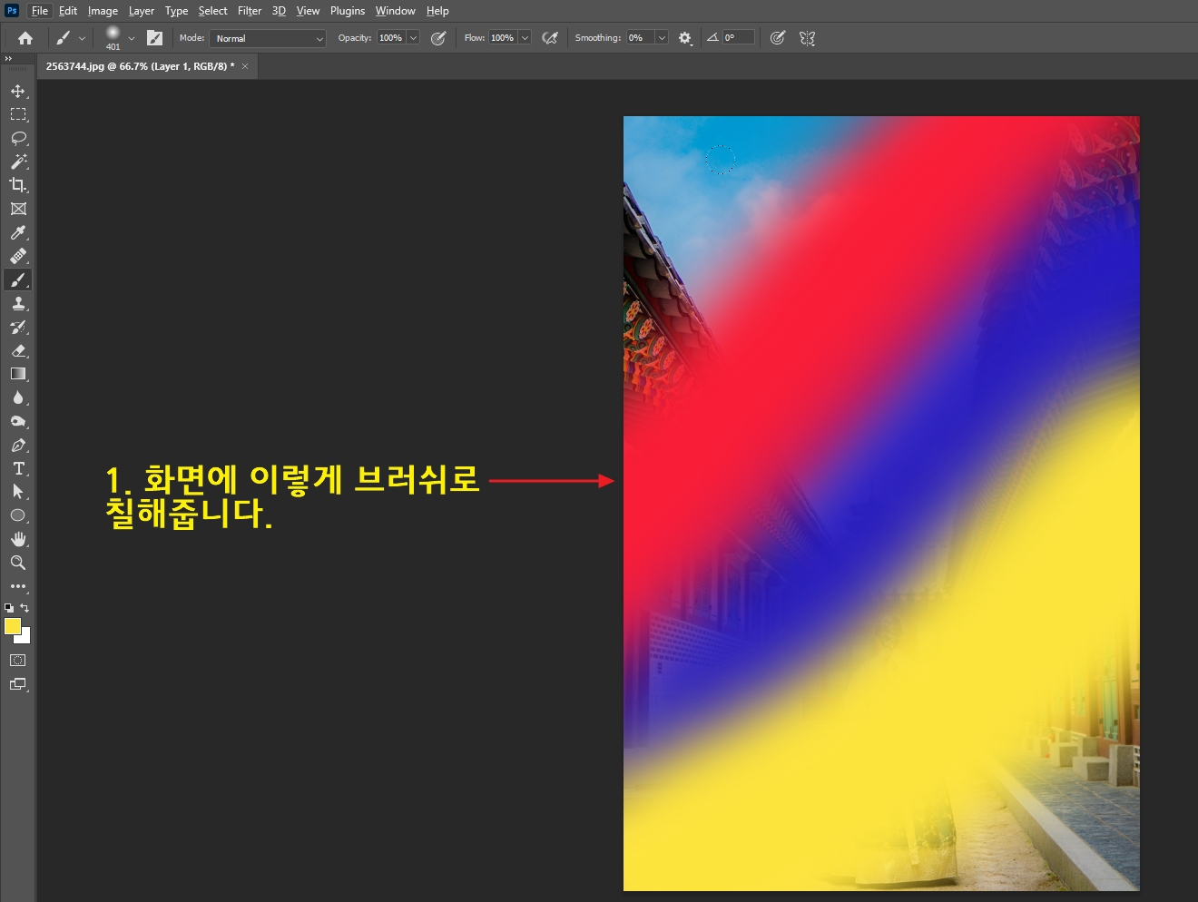Click the Smoothing 0% value field
This screenshot has height=902, width=1198.
click(x=640, y=38)
